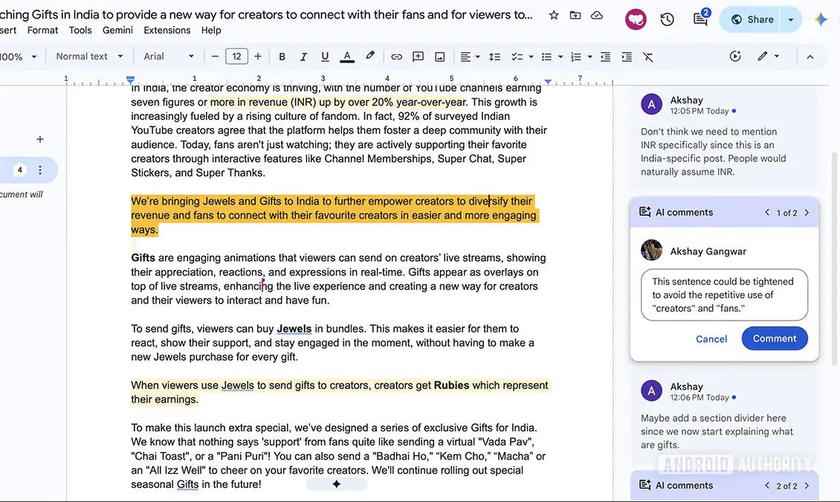The image size is (840, 502).
Task: Go to previous AI comment, 1 of 2 card
Action: pos(767,213)
